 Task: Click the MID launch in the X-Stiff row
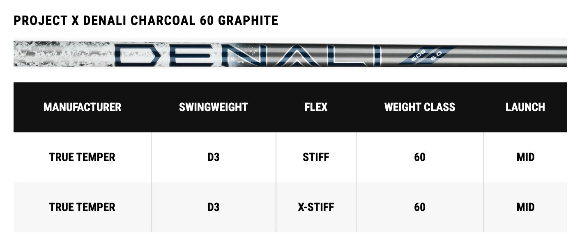point(525,207)
